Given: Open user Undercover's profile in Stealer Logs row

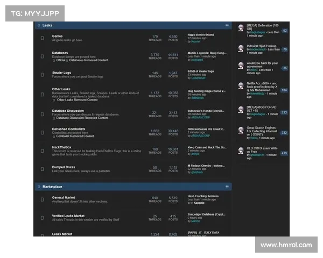Looking at the screenshot, I should [x=198, y=78].
